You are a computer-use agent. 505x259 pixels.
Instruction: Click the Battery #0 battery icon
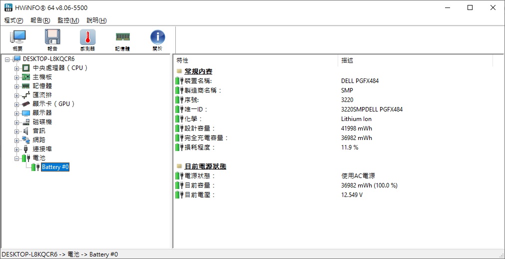35,167
